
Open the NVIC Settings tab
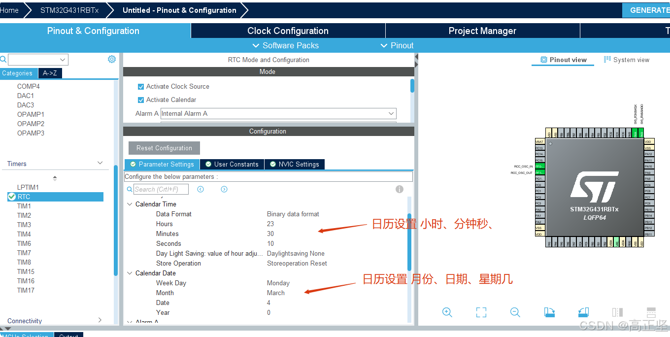click(294, 164)
